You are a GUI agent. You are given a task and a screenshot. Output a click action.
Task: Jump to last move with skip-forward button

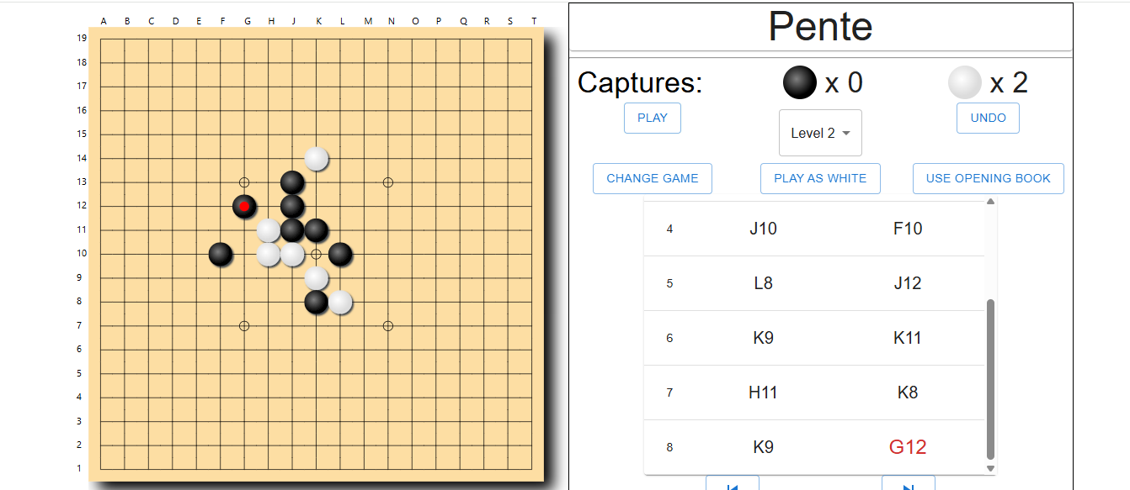click(908, 483)
